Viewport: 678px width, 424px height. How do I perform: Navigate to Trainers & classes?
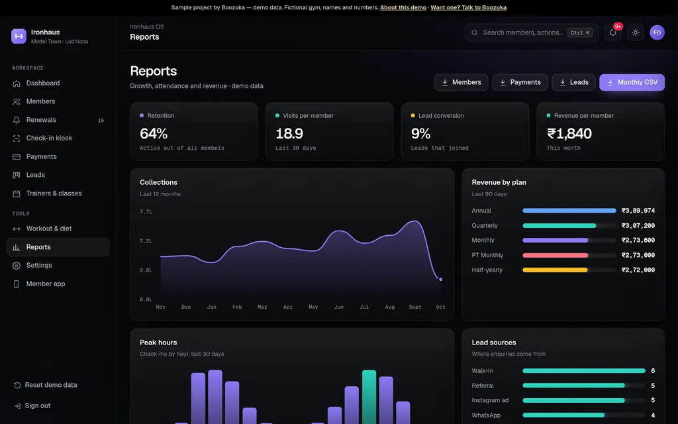click(58, 193)
